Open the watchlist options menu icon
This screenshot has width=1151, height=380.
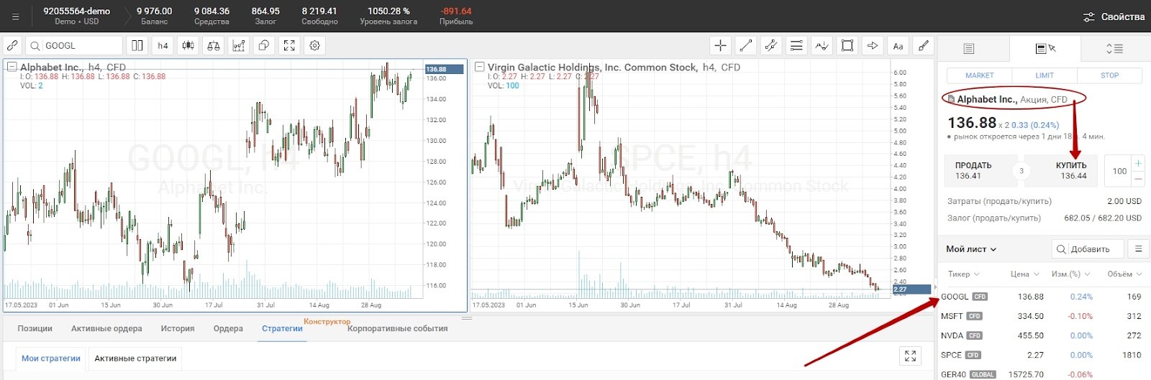pos(1138,249)
